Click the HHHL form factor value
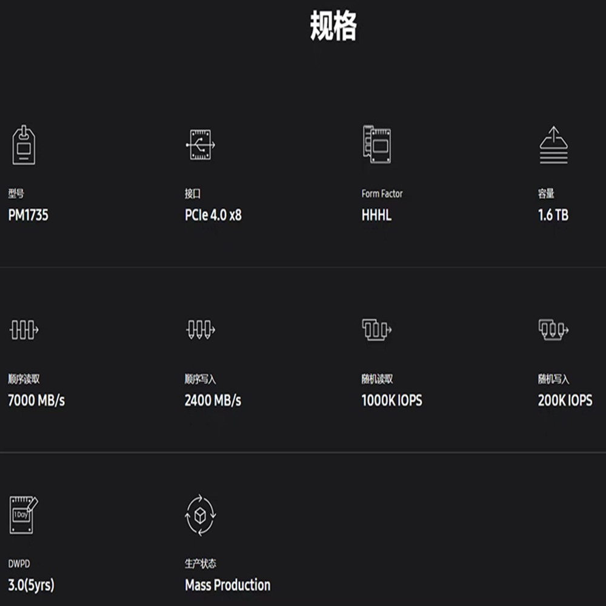The width and height of the screenshot is (606, 606). [376, 215]
